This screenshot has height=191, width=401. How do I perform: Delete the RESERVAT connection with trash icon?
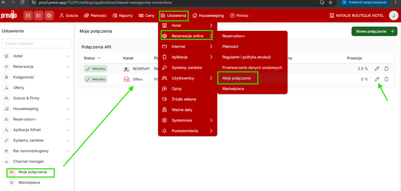coord(386,69)
